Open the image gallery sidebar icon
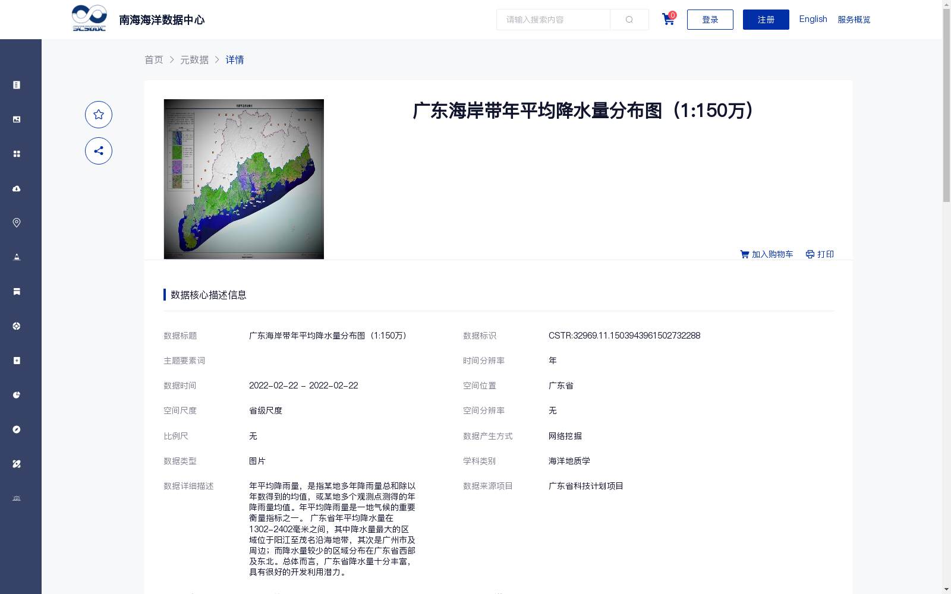 pyautogui.click(x=17, y=119)
